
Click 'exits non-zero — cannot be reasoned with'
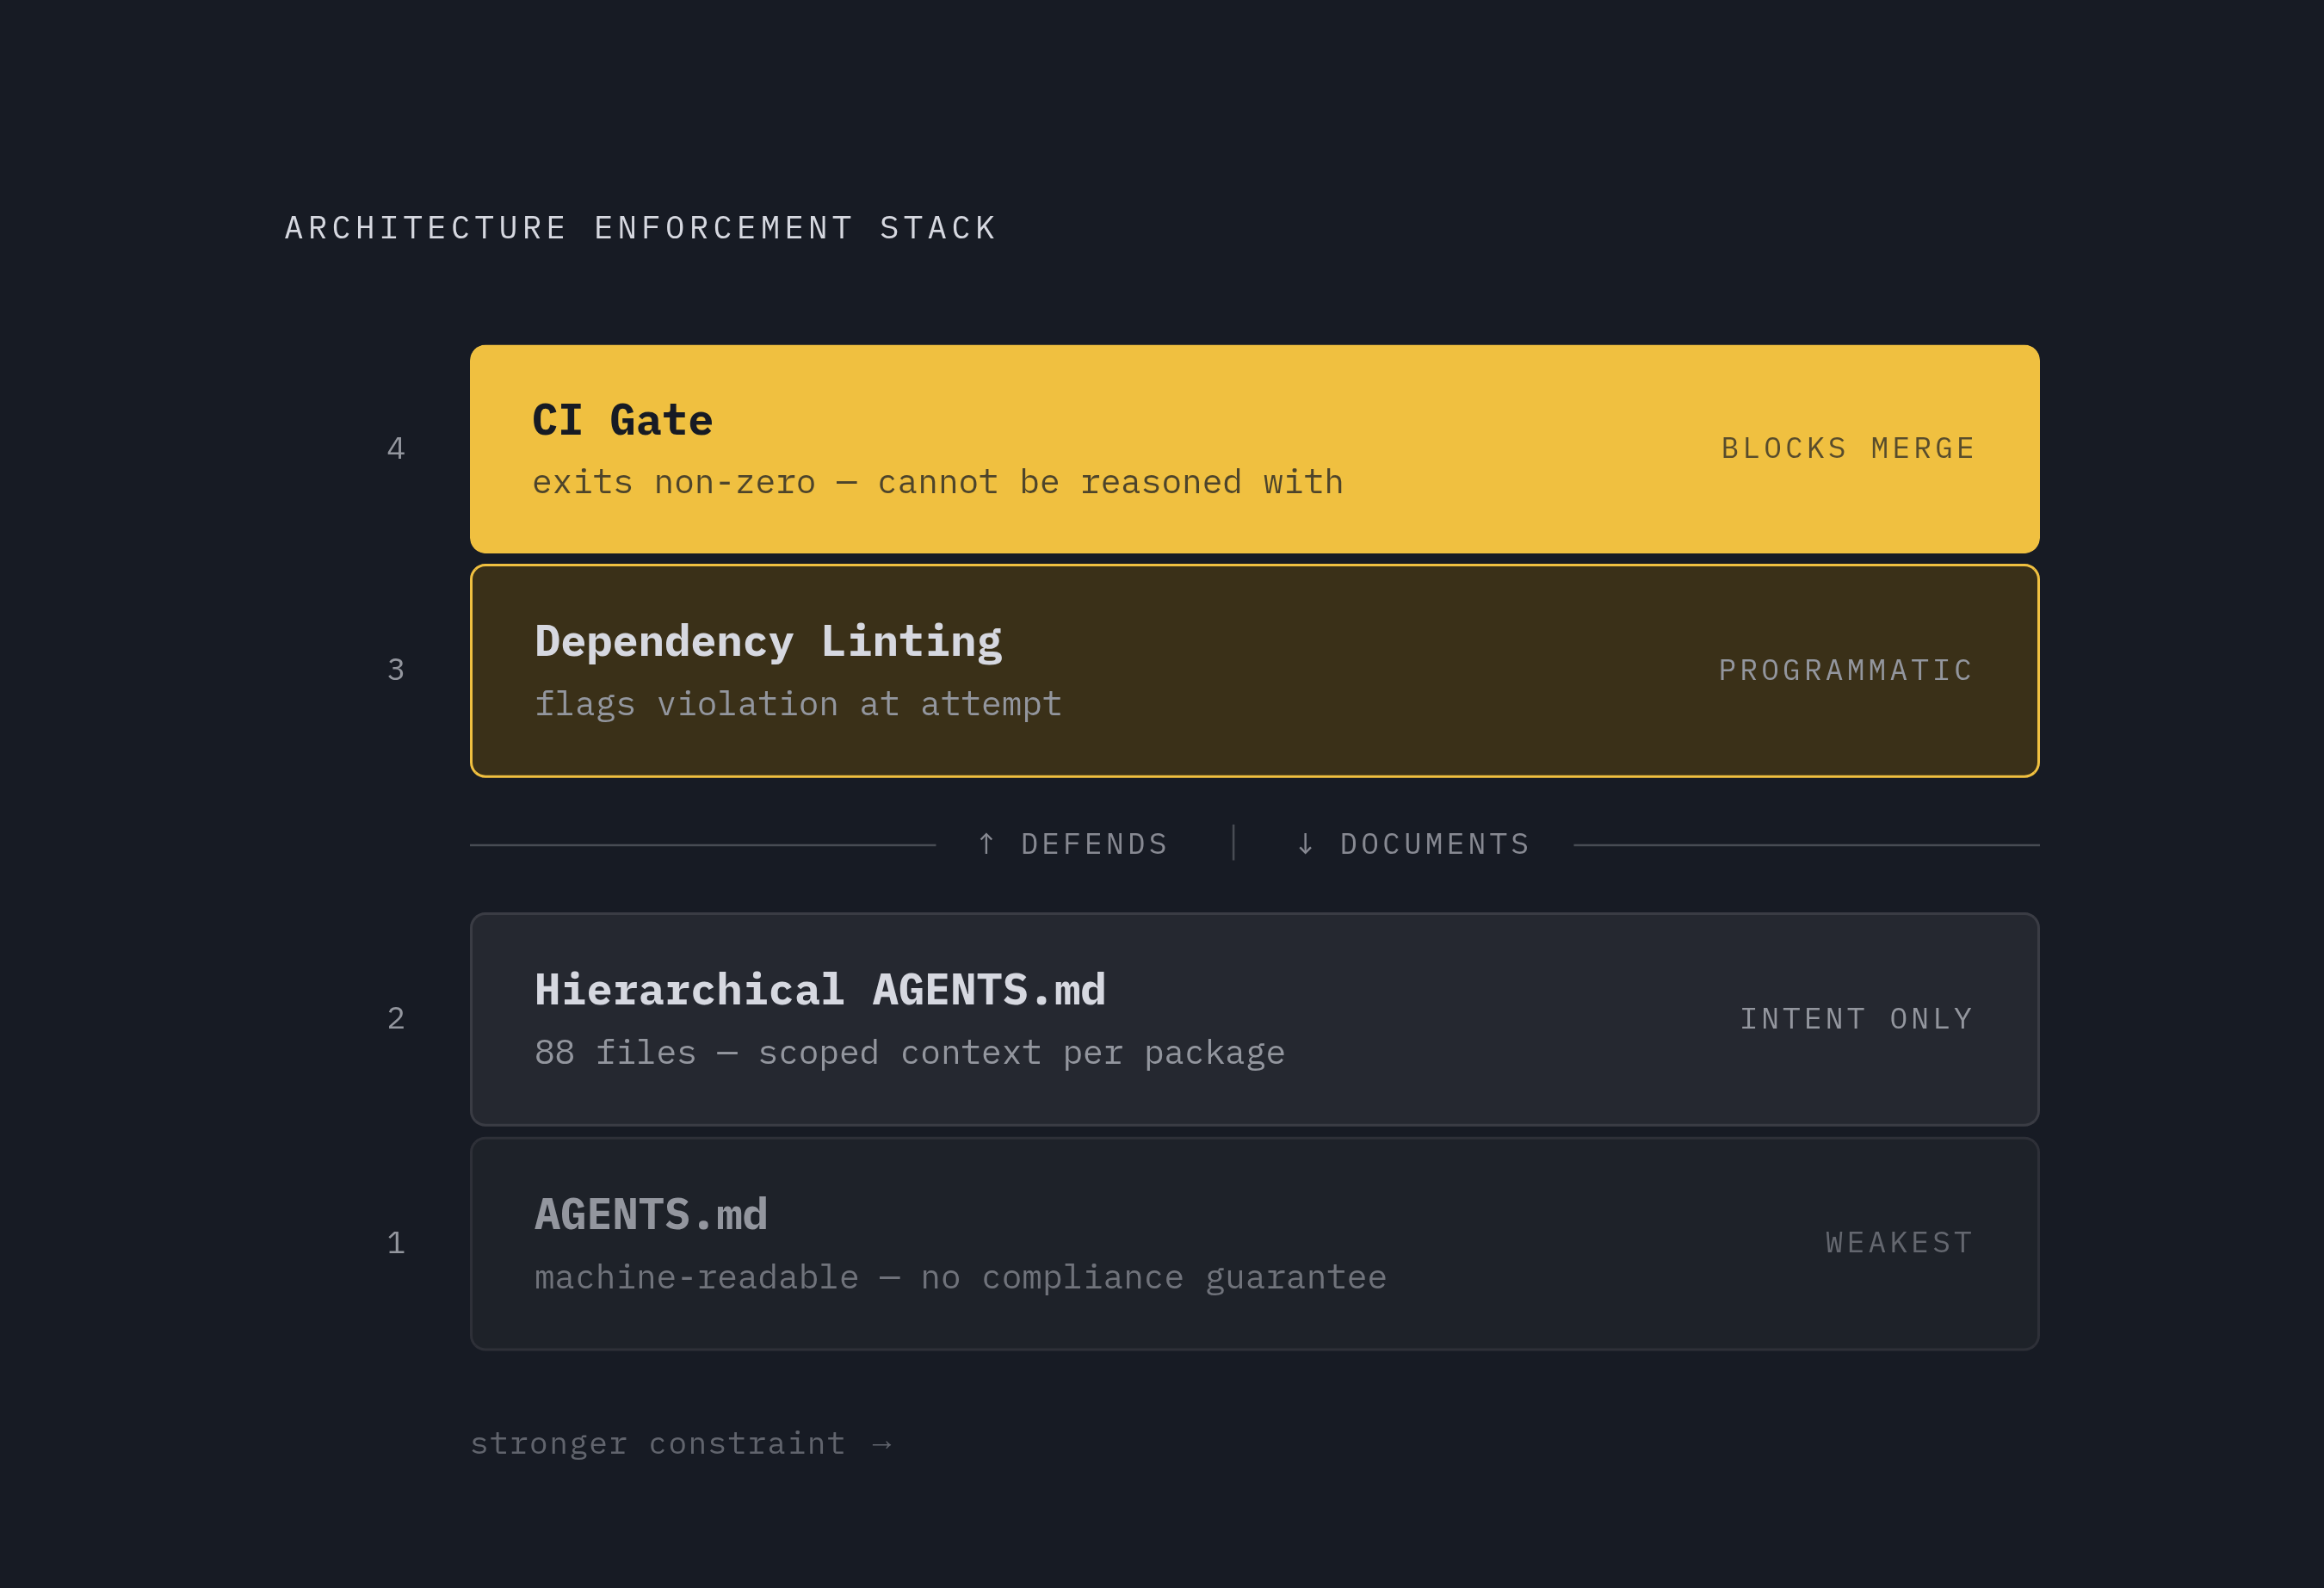(938, 482)
